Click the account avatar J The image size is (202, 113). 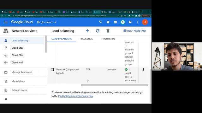(145, 22)
